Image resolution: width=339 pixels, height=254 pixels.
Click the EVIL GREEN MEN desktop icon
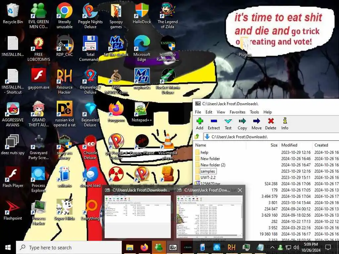coord(38,16)
